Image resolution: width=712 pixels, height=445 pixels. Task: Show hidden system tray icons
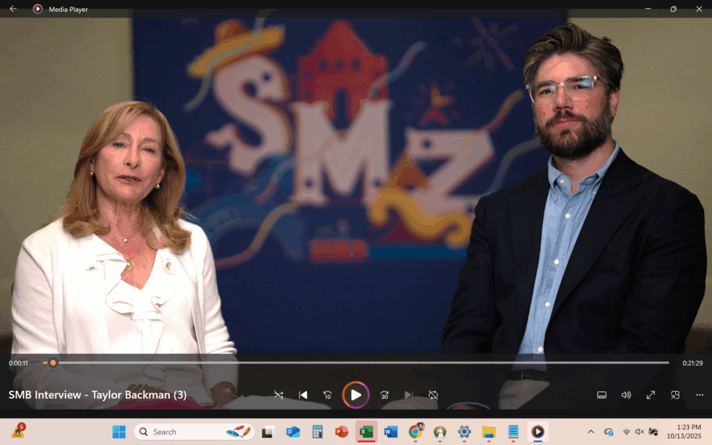[591, 432]
